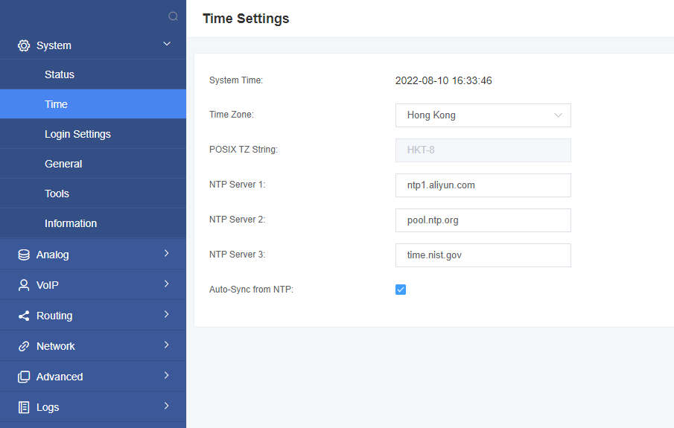Click the Time Zone label
This screenshot has width=674, height=428.
point(232,115)
